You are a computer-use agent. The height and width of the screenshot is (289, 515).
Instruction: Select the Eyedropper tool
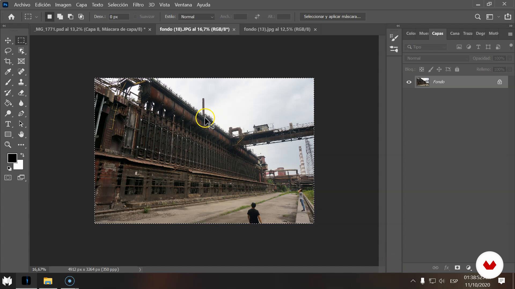point(8,72)
